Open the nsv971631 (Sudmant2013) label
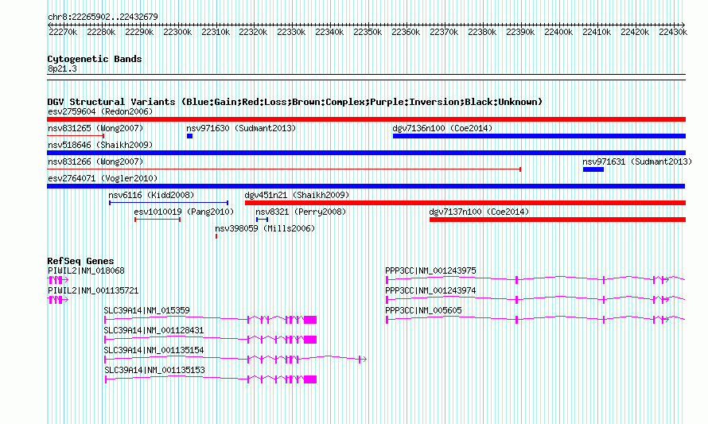This screenshot has height=424, width=708. tap(637, 161)
